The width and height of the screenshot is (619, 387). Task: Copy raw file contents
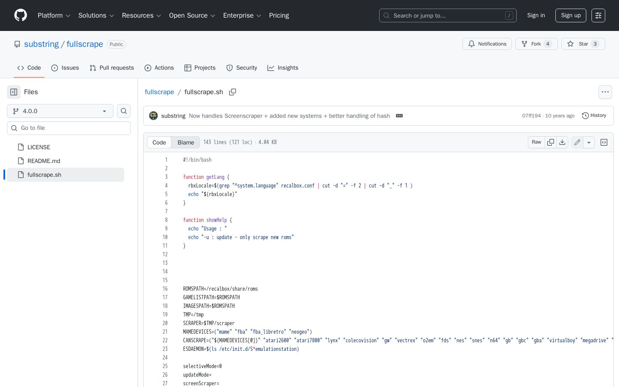coord(551,142)
